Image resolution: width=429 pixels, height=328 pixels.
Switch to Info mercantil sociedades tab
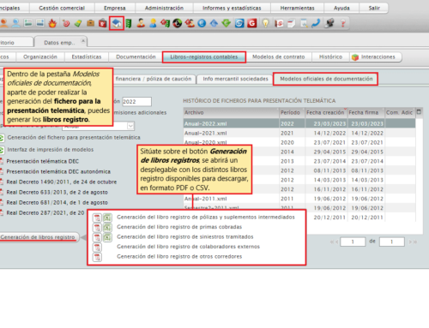(x=235, y=79)
